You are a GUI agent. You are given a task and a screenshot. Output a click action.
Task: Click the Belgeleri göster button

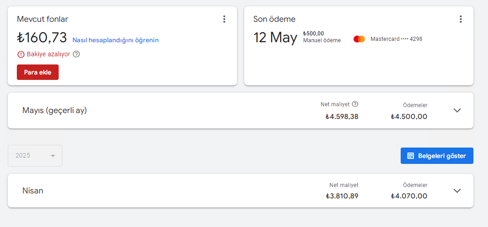(437, 156)
